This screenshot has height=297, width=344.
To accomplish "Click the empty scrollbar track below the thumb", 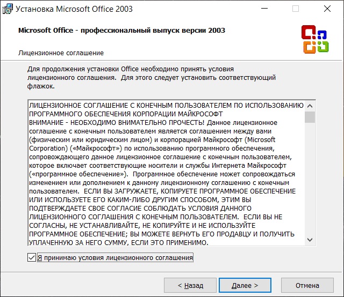I will pyautogui.click(x=310, y=179).
